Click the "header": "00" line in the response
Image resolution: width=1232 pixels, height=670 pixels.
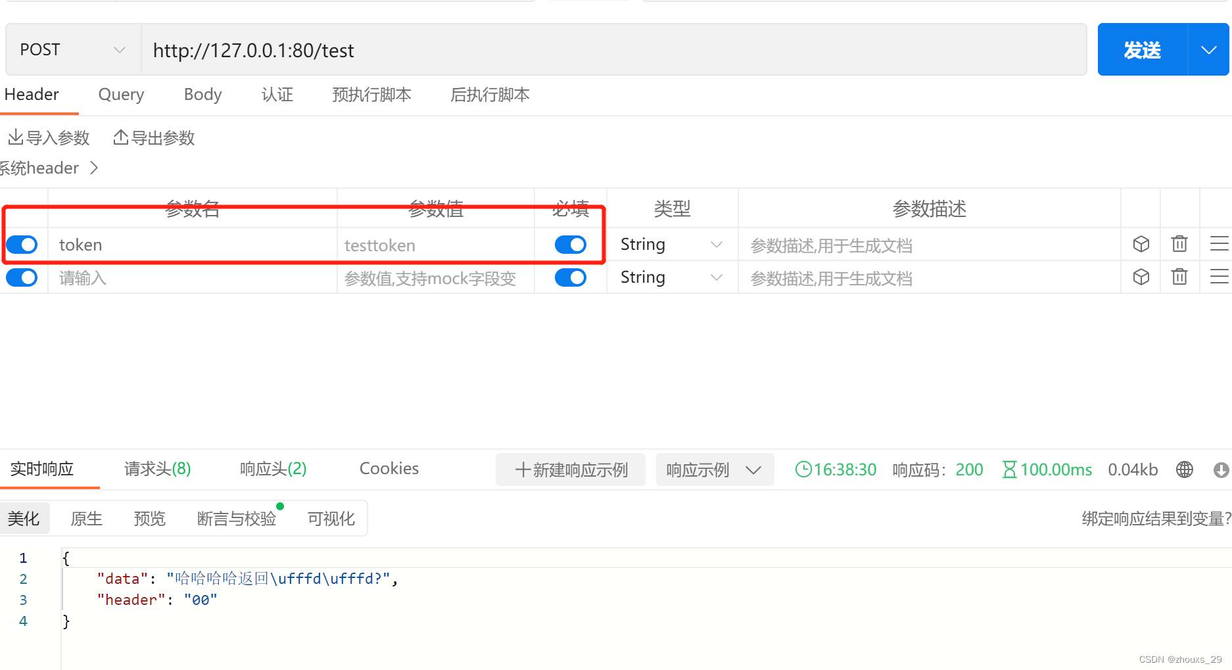click(157, 600)
